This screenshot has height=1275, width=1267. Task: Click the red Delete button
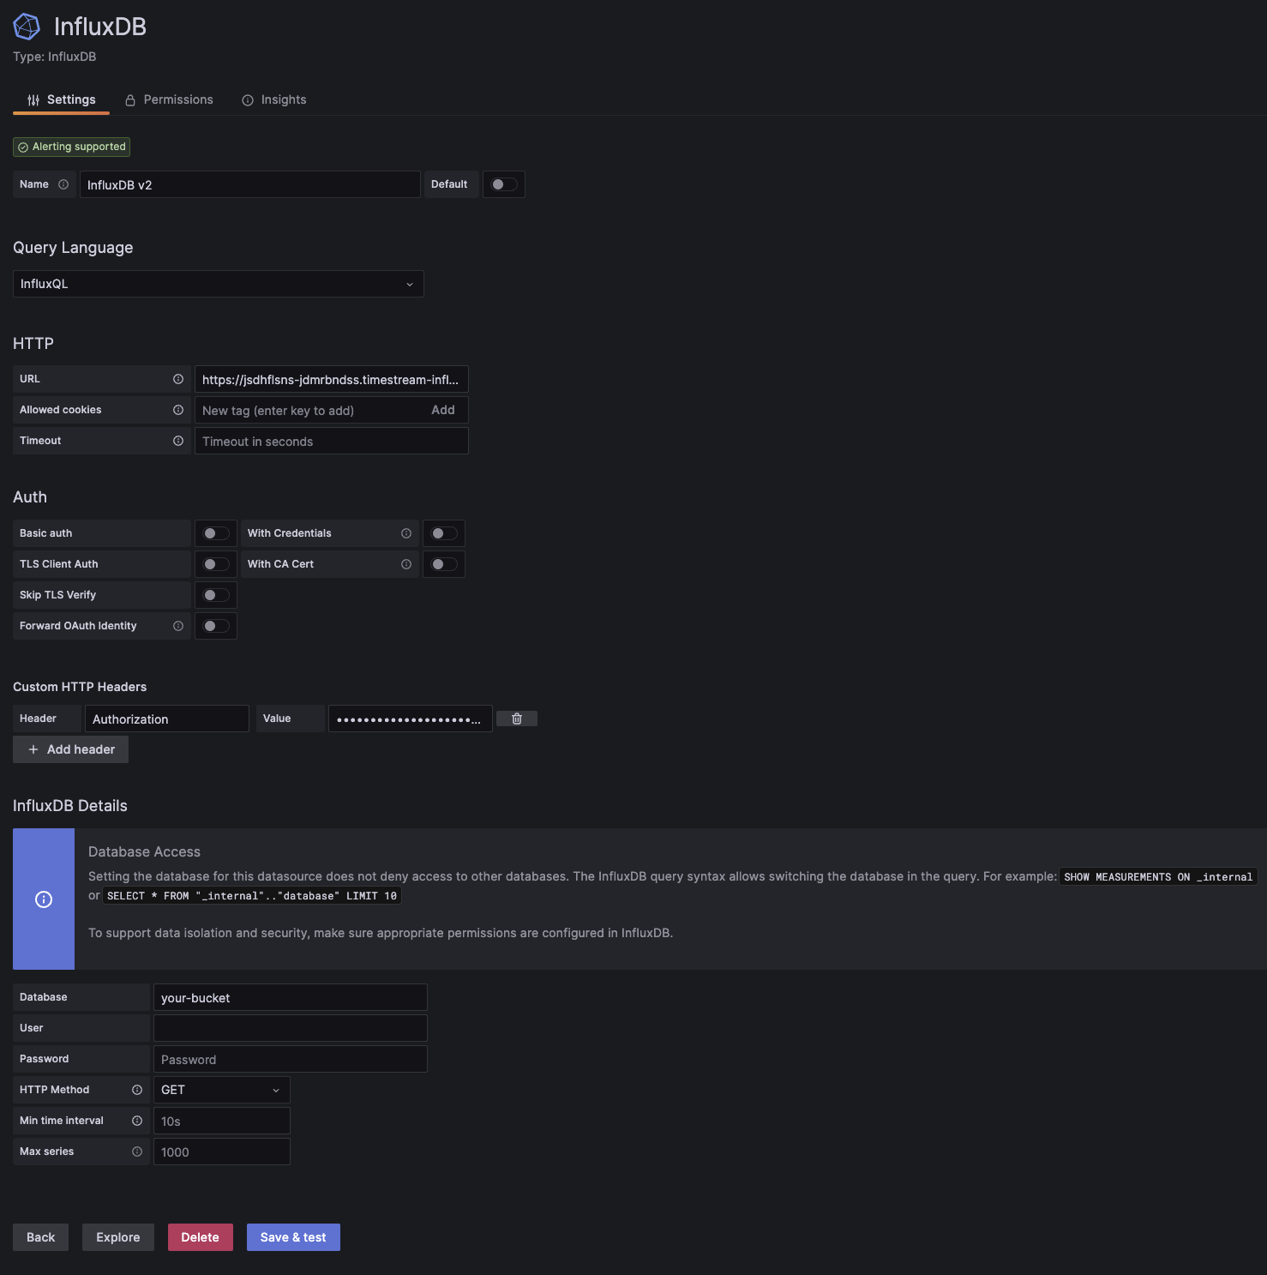click(x=200, y=1237)
